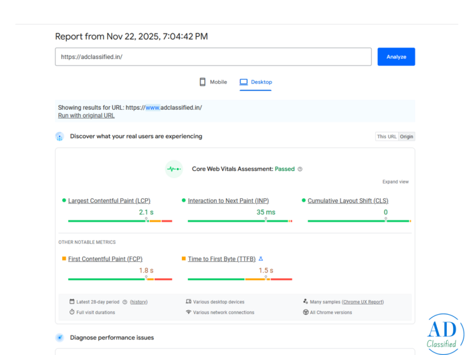Click the FCP distribution bar
Viewport: 475px width, 355px height.
(x=120, y=279)
